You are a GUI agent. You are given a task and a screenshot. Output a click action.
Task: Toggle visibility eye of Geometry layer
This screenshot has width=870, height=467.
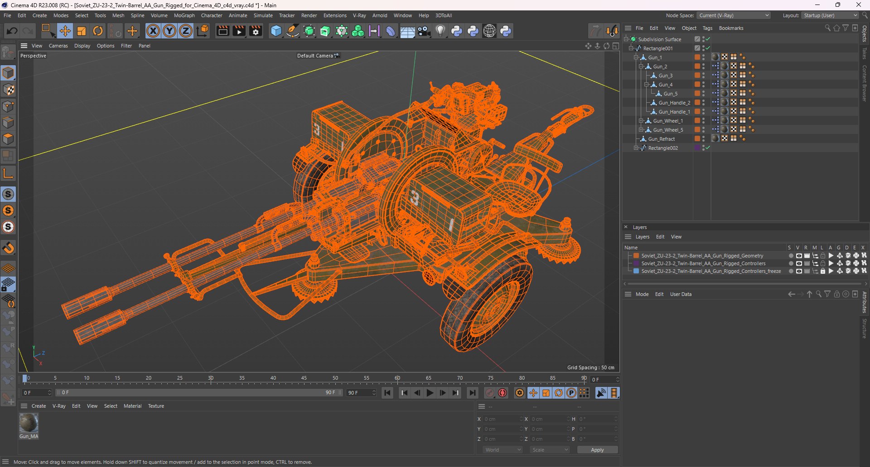coord(799,256)
